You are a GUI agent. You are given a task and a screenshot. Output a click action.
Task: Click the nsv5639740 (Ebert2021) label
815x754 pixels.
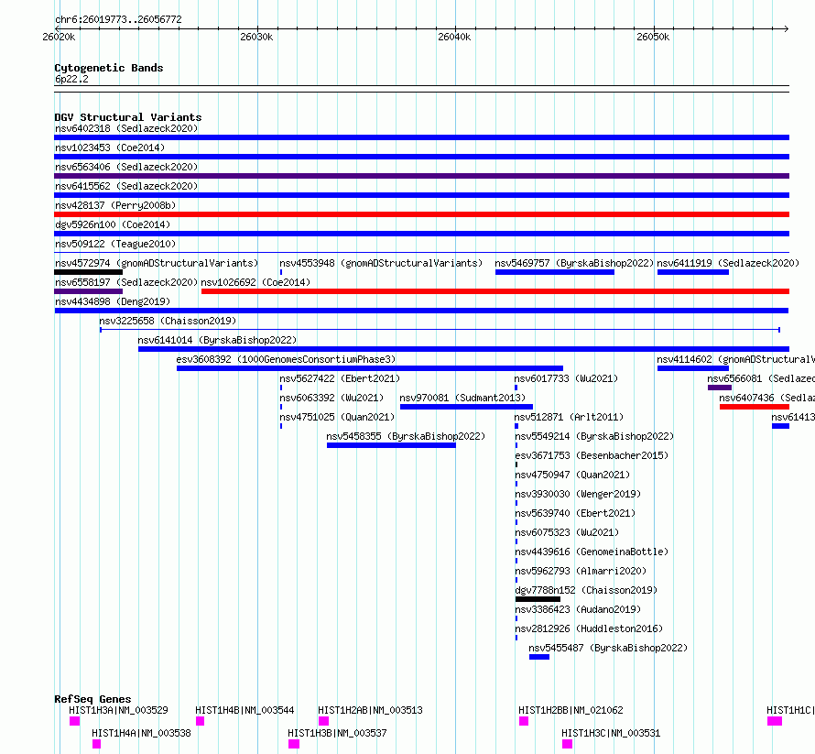575,513
